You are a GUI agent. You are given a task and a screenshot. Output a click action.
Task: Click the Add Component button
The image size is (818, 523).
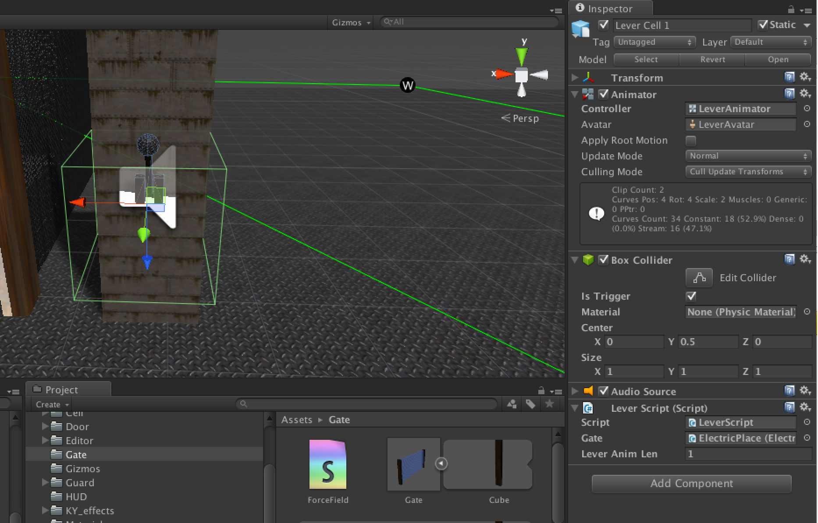click(691, 484)
